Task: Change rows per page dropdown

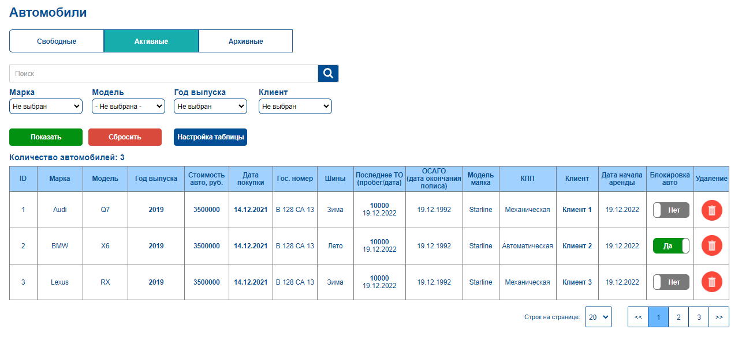Action: pos(598,317)
